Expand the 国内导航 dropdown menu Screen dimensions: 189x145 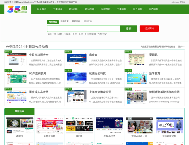[155, 9]
